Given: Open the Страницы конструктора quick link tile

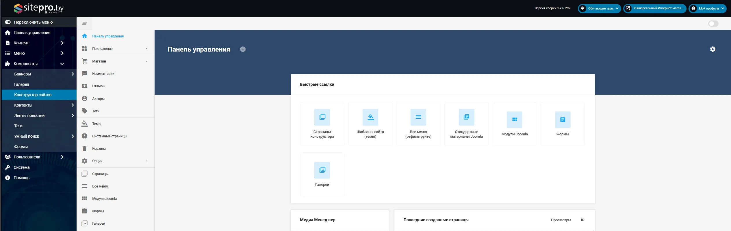Looking at the screenshot, I should point(322,124).
